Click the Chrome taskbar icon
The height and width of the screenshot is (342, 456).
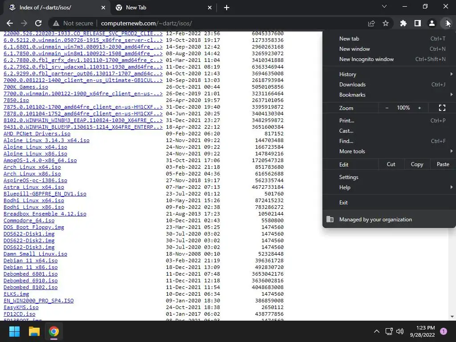point(54,331)
